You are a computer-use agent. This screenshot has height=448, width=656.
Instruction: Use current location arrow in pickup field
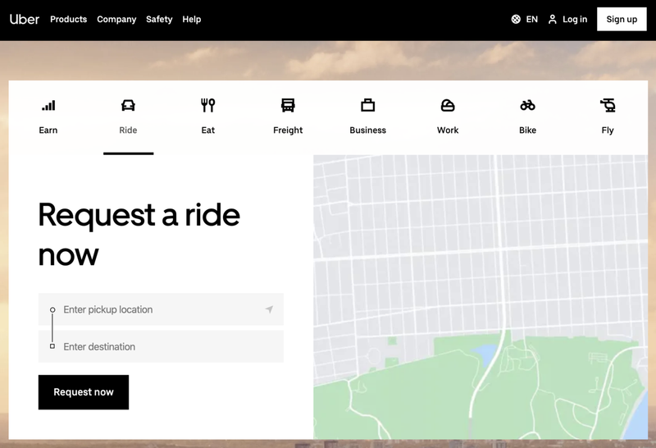(x=269, y=310)
